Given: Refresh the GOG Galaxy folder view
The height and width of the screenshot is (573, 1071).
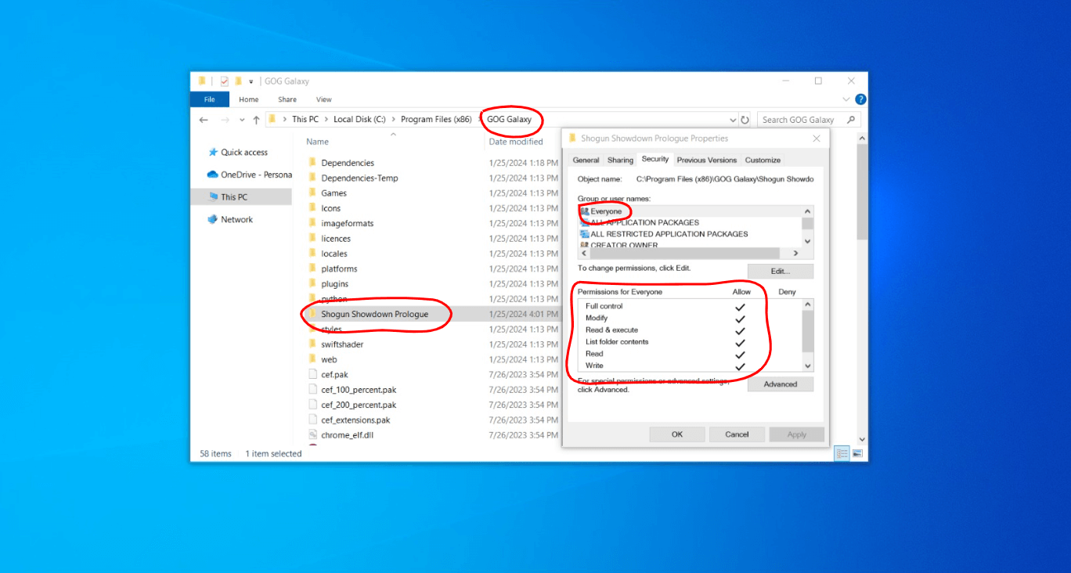Looking at the screenshot, I should tap(745, 120).
